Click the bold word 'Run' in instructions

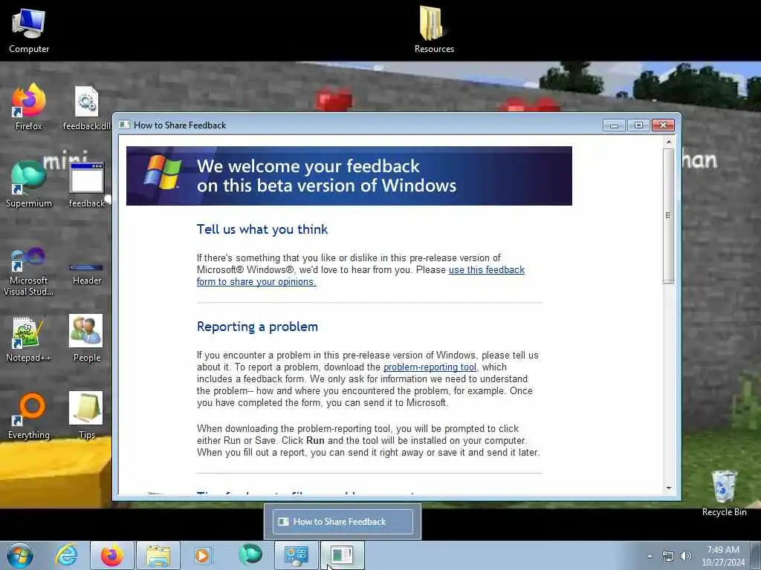pyautogui.click(x=315, y=441)
